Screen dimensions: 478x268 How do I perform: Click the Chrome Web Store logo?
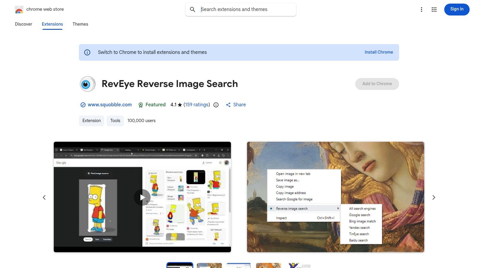coord(19,10)
